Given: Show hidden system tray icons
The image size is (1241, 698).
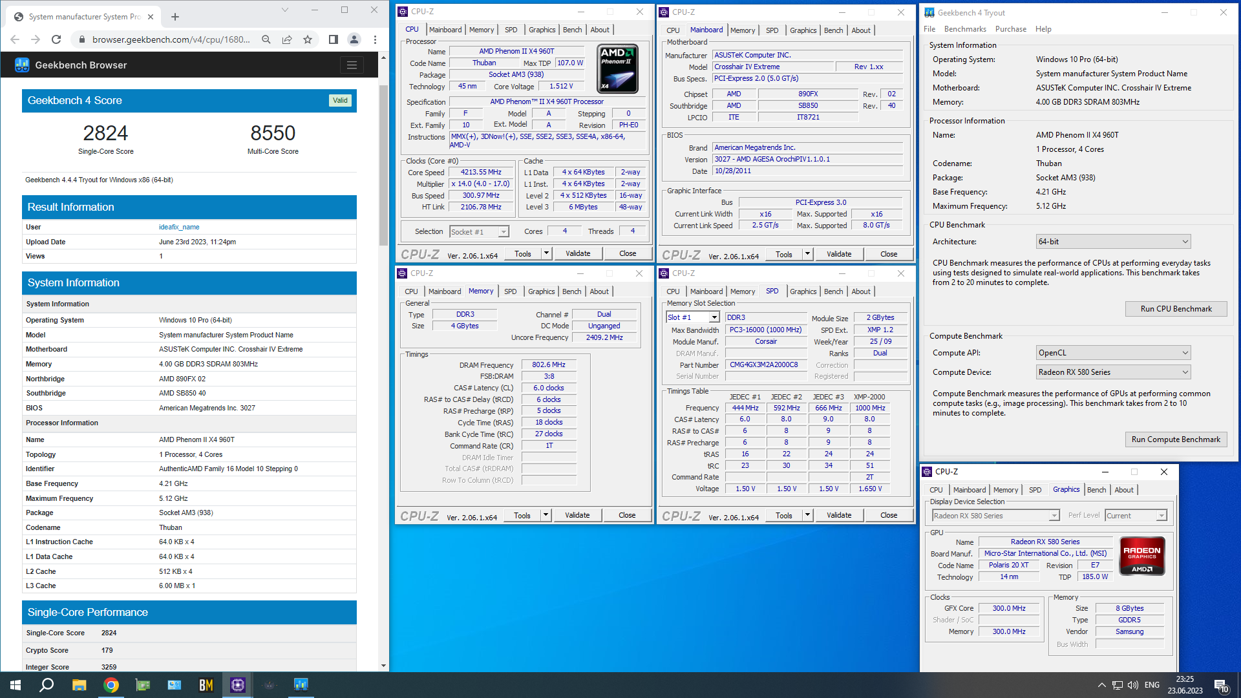Looking at the screenshot, I should (1101, 685).
